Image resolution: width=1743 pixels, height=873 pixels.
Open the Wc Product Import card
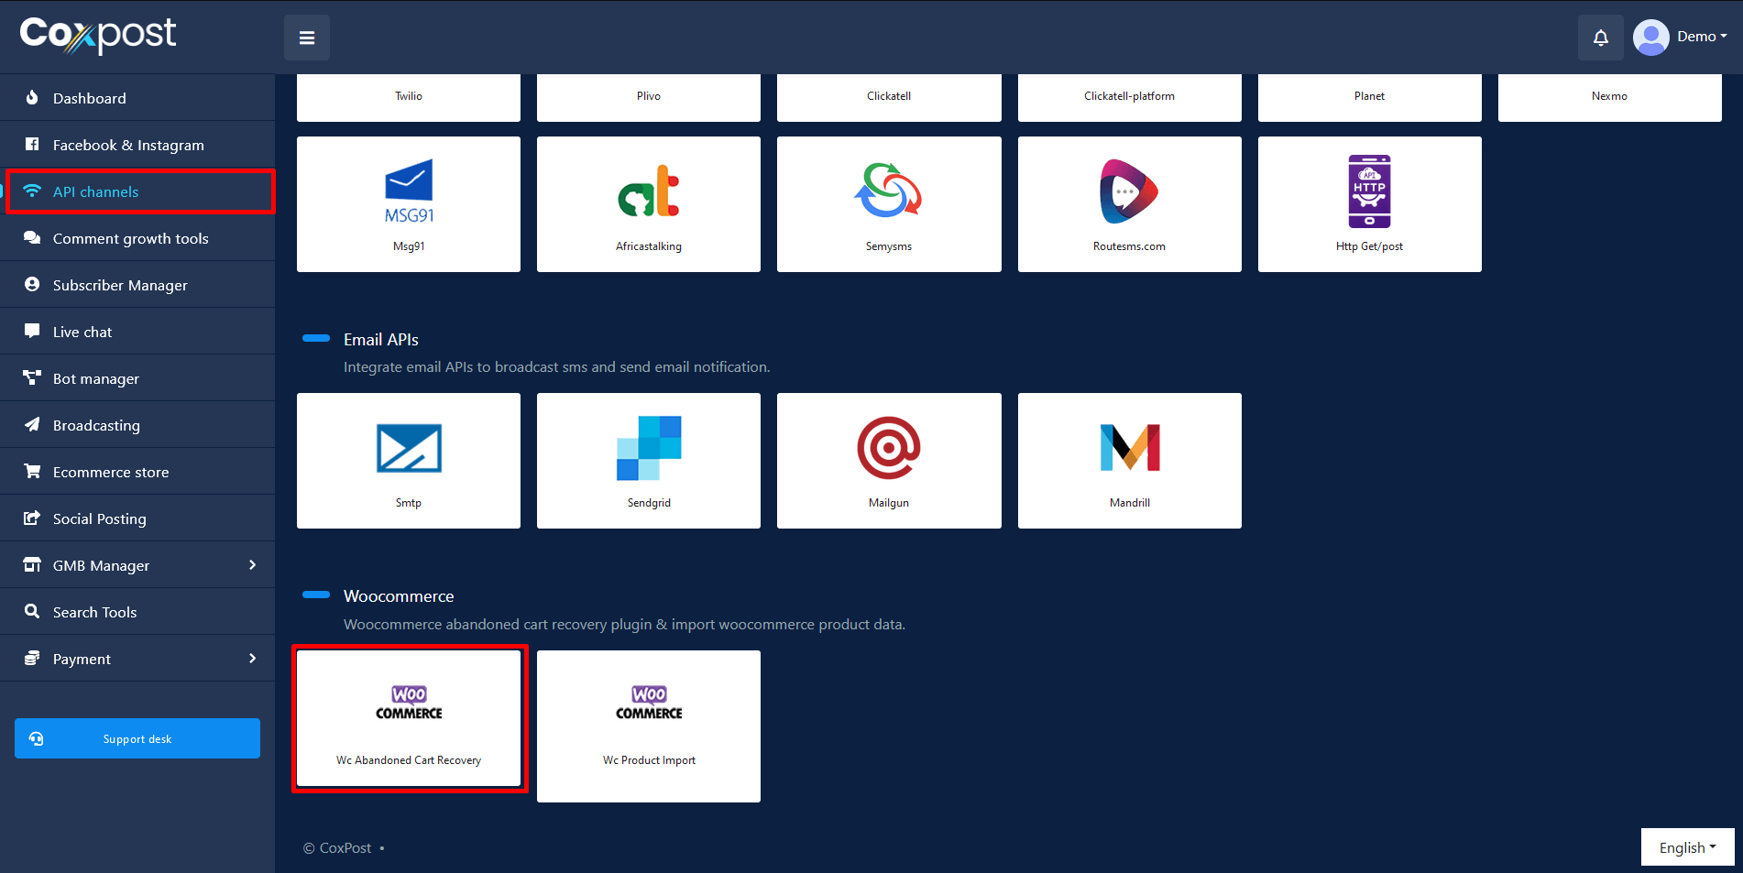649,726
